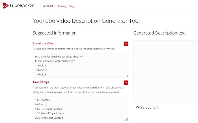Uncheck the Timestamps checkbox

tap(126, 83)
